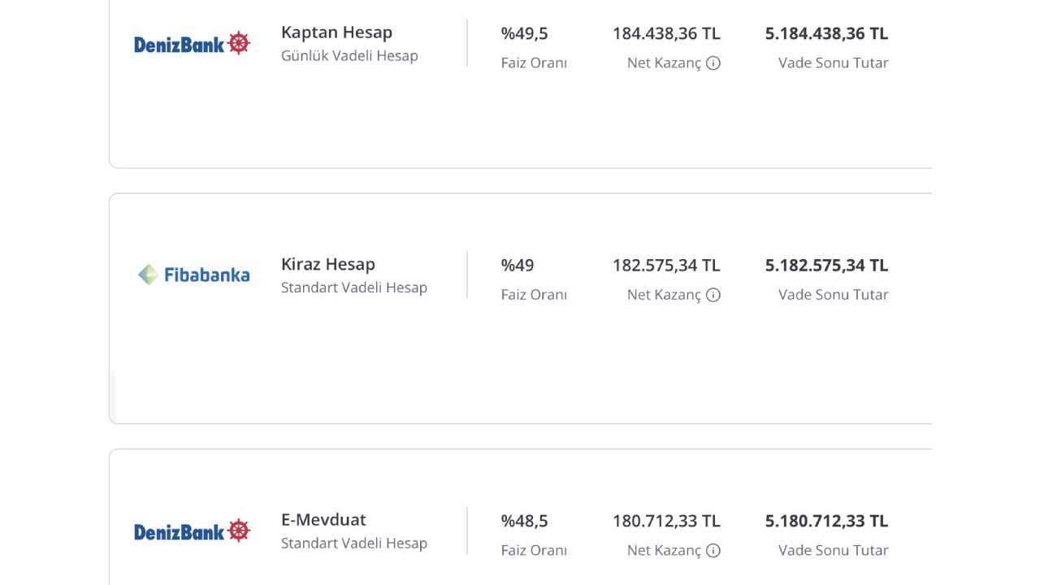
Task: Click the DenizBank logo on E-Mevduat card
Action: coord(192,531)
